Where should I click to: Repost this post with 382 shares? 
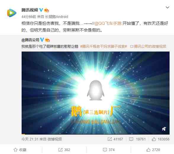tap(64, 150)
